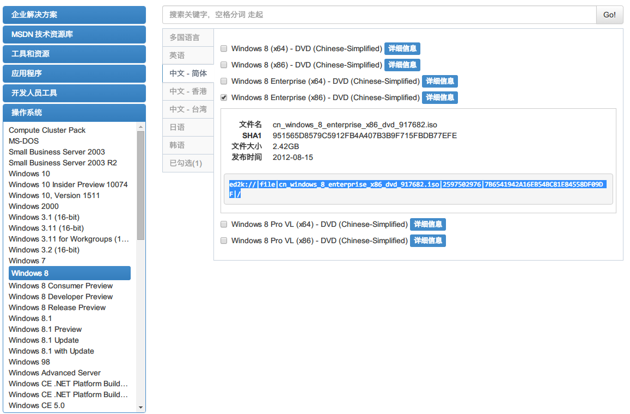This screenshot has width=630, height=414.
Task: Show 详细信息 for Windows 8 (x86)
Action: tap(402, 65)
